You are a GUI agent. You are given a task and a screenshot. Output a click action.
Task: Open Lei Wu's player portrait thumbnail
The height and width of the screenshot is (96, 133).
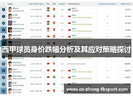pyautogui.click(x=10, y=16)
